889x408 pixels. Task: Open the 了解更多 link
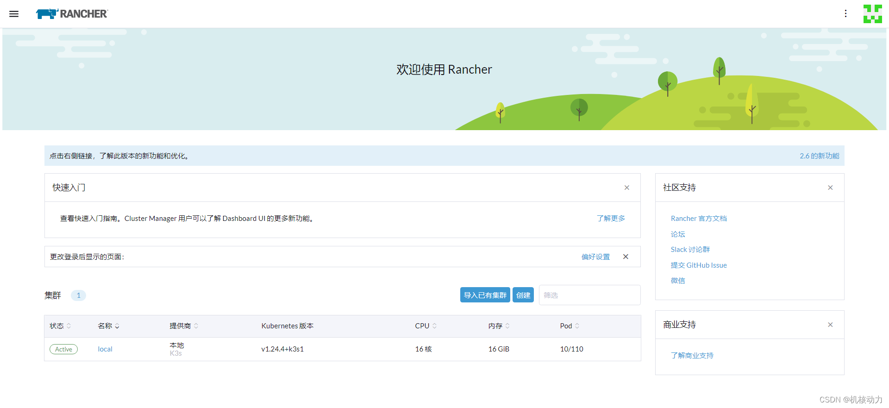(611, 218)
